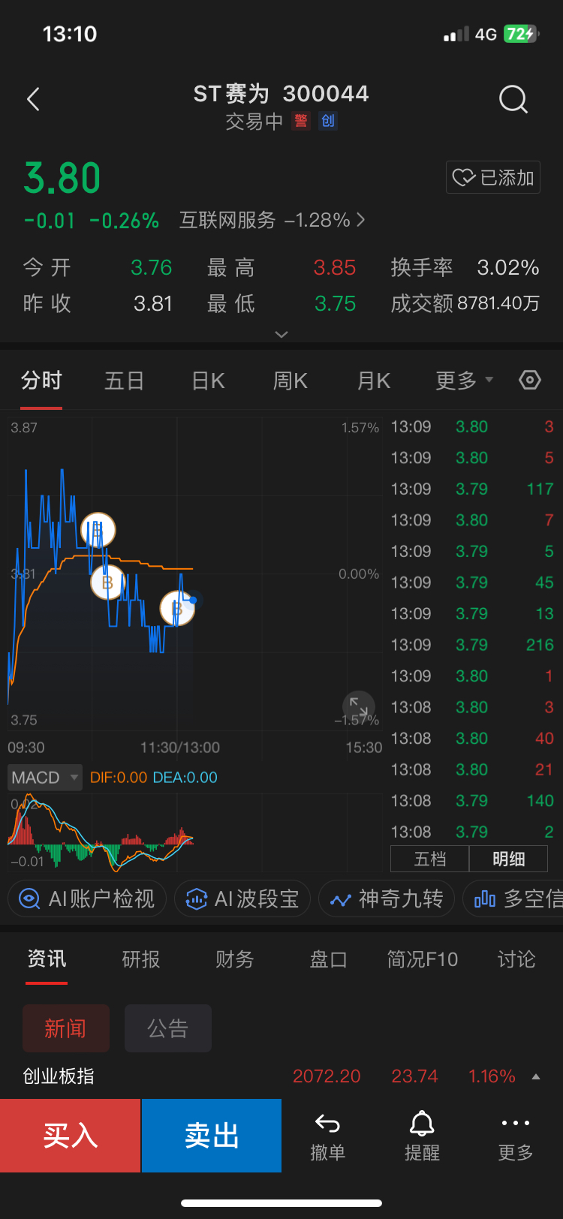
Task: Tap the 最低 3.75 value
Action: [x=335, y=303]
